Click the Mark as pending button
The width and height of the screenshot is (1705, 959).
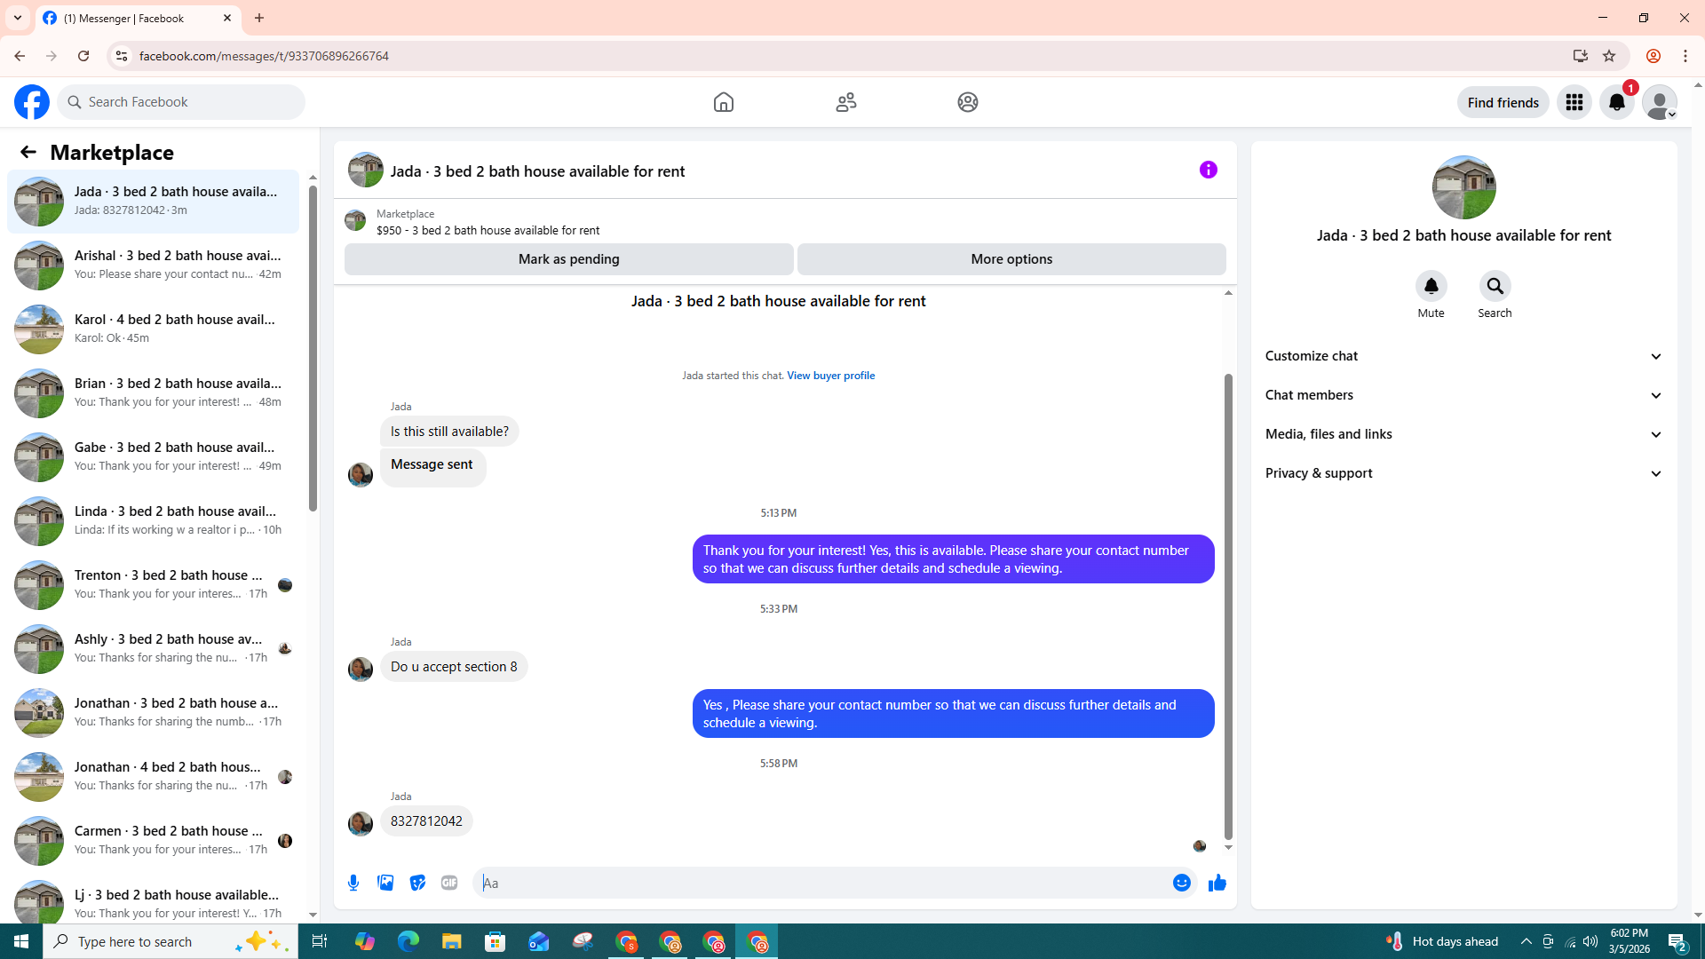568,259
